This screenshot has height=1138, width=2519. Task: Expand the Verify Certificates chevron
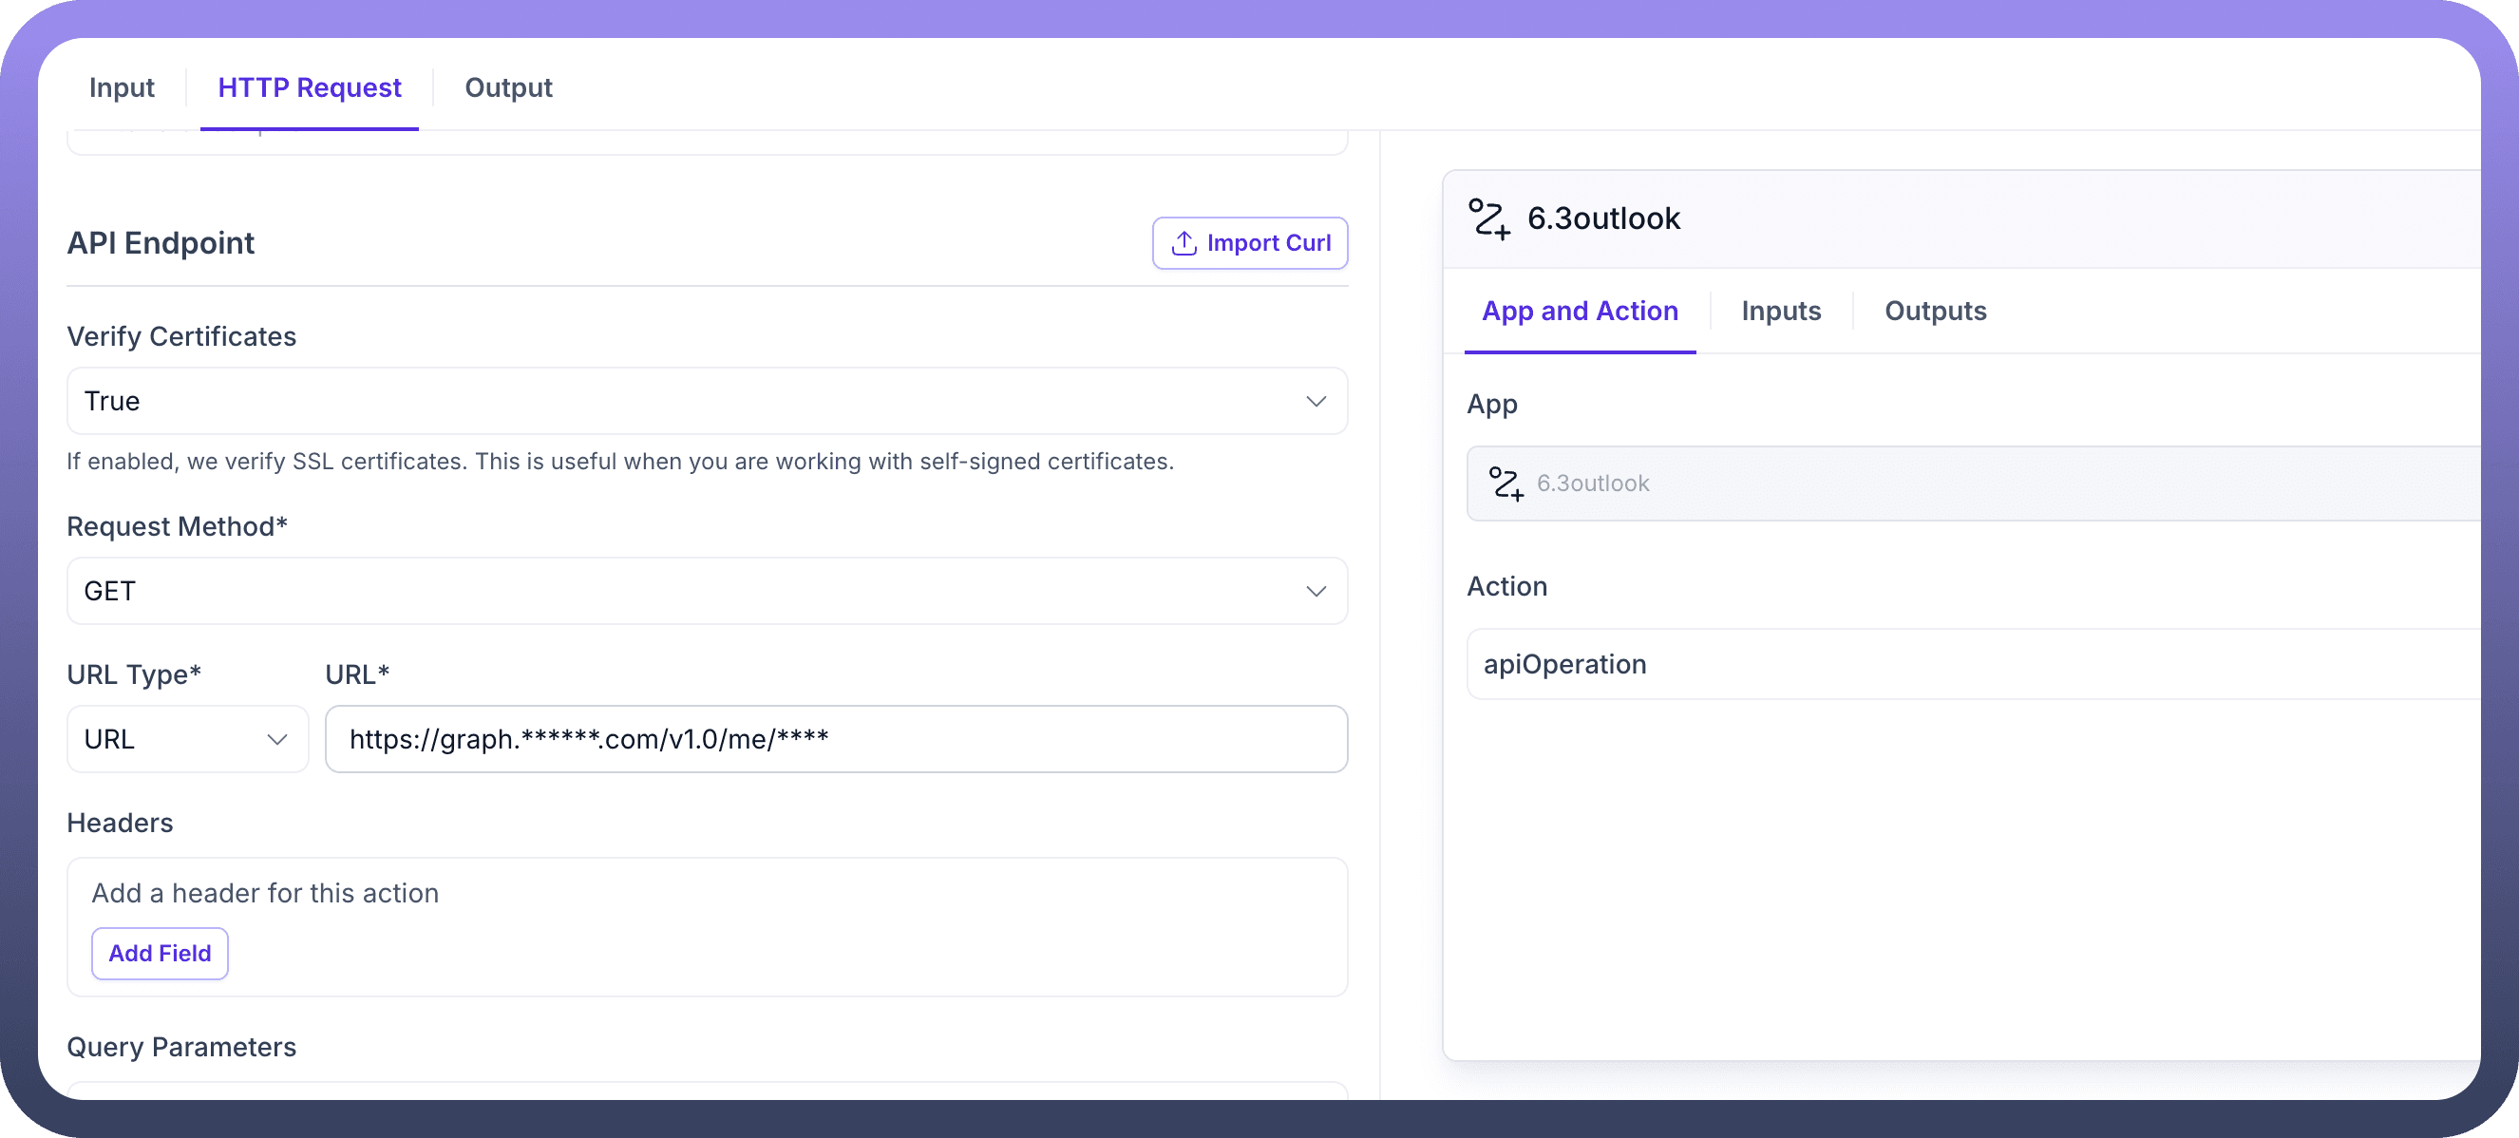pyautogui.click(x=1316, y=402)
